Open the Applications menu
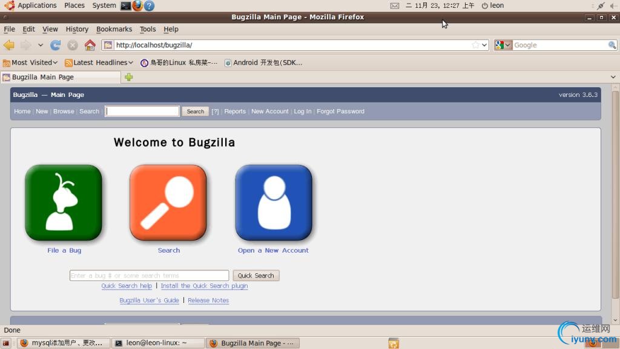620x349 pixels. (x=31, y=5)
